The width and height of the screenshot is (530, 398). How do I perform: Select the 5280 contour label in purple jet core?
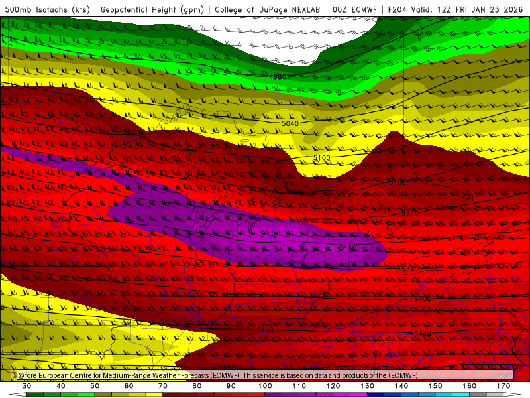click(346, 245)
